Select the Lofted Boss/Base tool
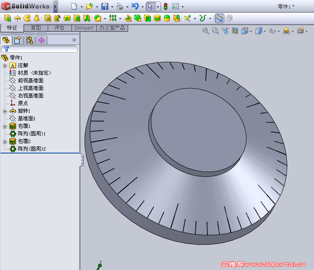 pos(37,18)
